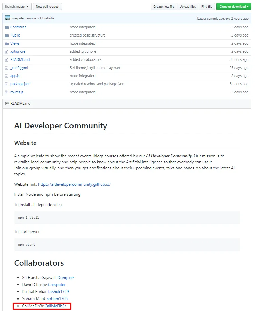Open README.md in the file list
Screen dimensions: 271x311
pyautogui.click(x=20, y=59)
